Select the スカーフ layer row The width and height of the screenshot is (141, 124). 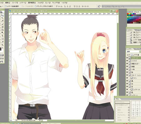tap(133, 75)
